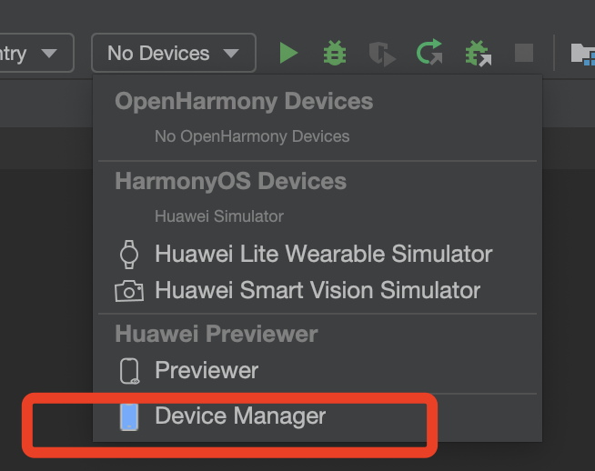Screen dimensions: 595x471
Task: Open Device Manager from the list
Action: pyautogui.click(x=240, y=416)
